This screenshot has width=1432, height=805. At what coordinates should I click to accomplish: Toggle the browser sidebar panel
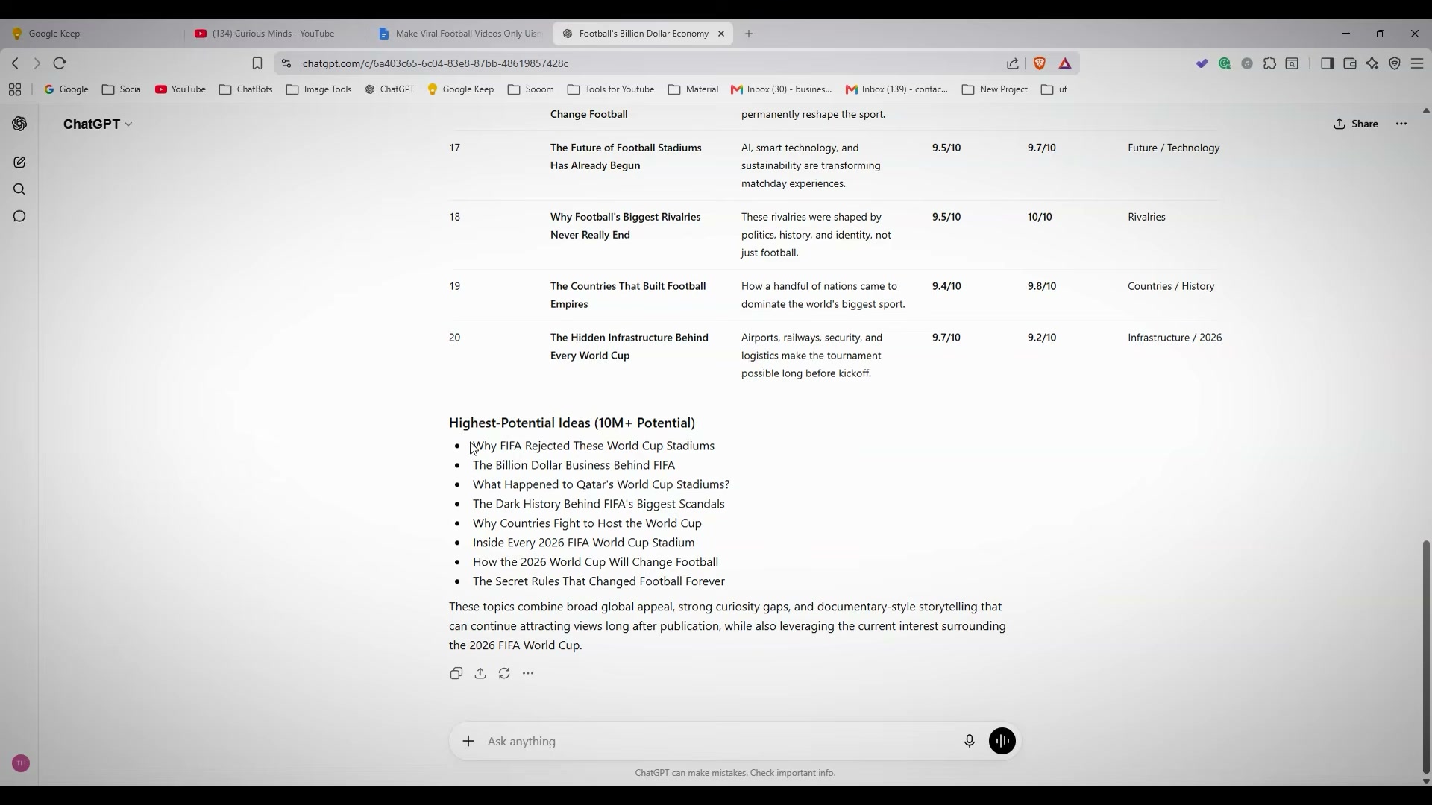point(1327,63)
